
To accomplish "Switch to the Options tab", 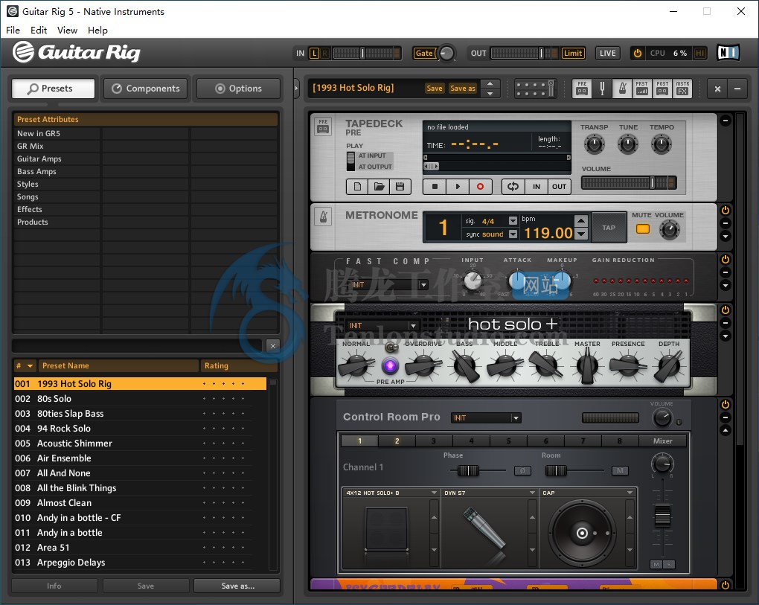I will (239, 89).
